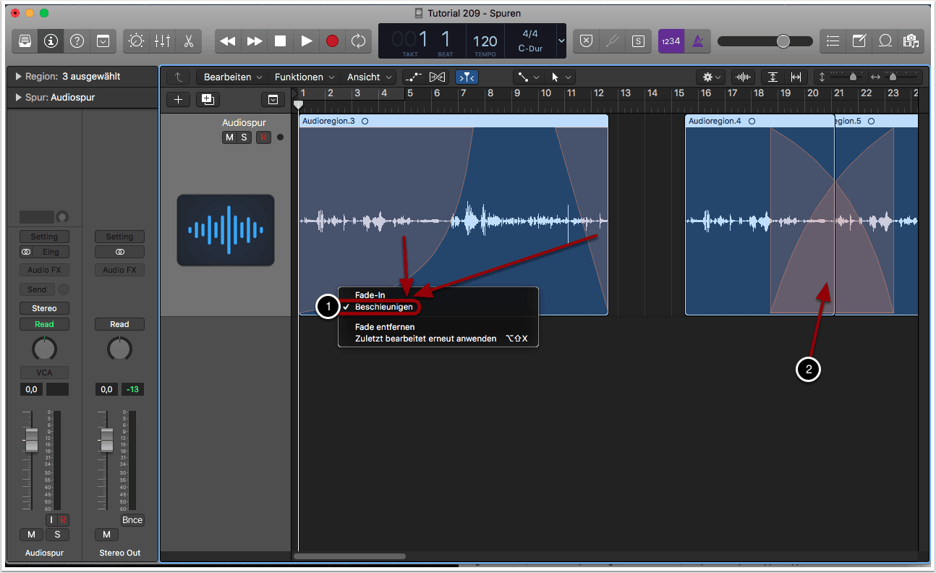Viewport: 936px width, 573px height.
Task: Click the red Record button
Action: coord(332,41)
